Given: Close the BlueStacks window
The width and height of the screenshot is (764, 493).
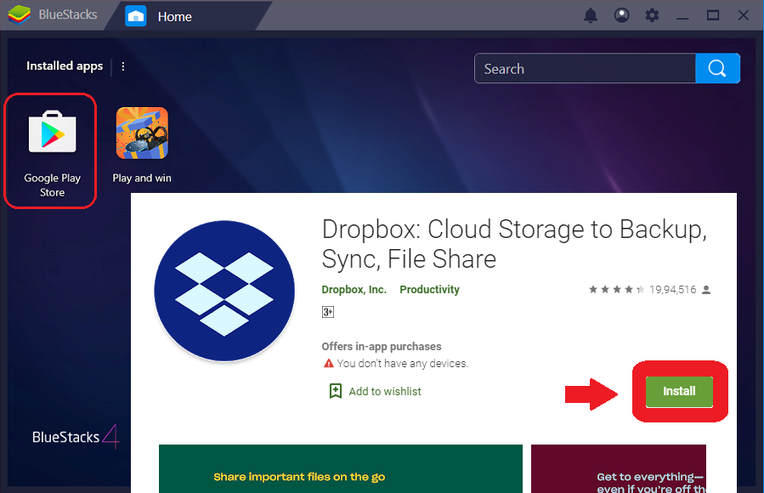Looking at the screenshot, I should pos(743,15).
